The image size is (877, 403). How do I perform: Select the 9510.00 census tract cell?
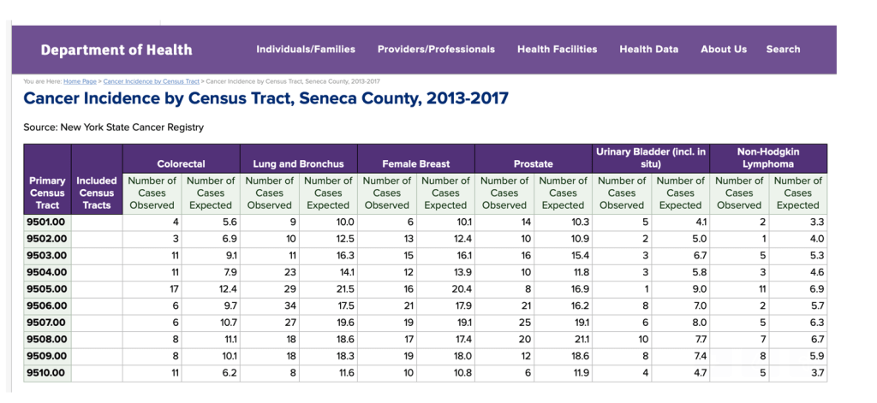(x=46, y=373)
